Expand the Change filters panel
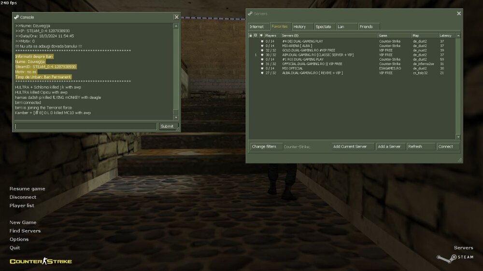This screenshot has width=483, height=271. [x=264, y=147]
